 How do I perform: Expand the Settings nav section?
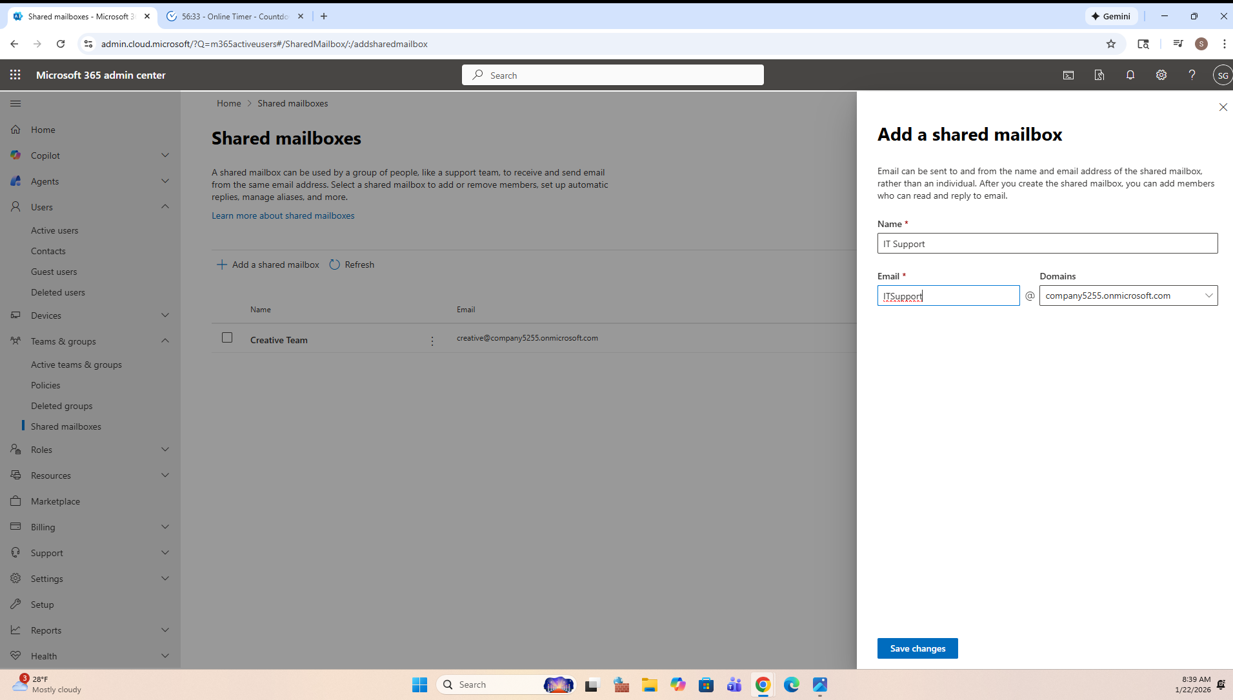(165, 578)
